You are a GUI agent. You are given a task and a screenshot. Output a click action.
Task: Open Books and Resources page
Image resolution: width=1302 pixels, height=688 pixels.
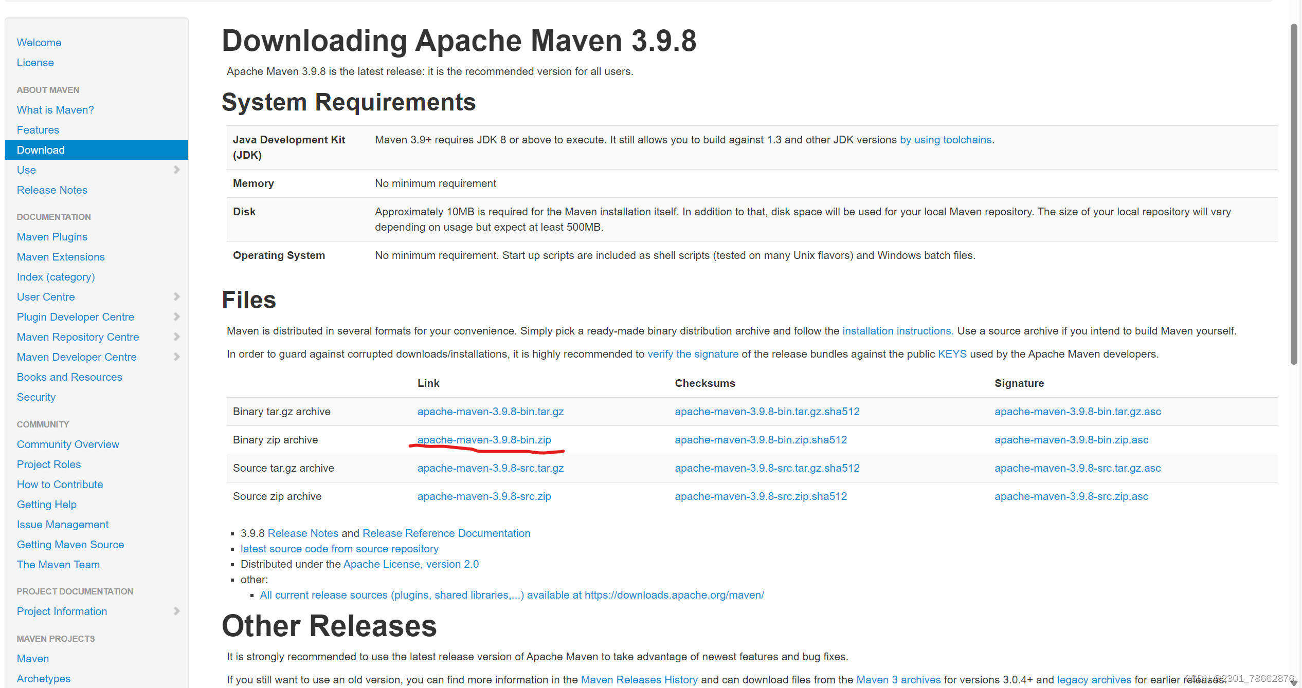69,377
